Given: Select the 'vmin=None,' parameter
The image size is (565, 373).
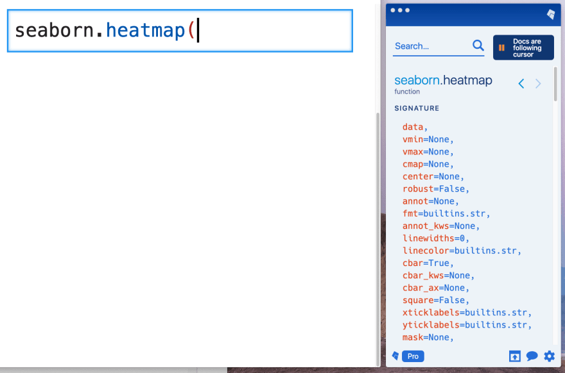Looking at the screenshot, I should [428, 140].
